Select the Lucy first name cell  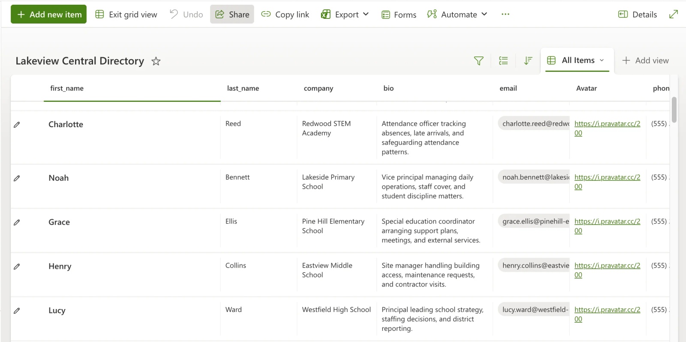point(132,318)
